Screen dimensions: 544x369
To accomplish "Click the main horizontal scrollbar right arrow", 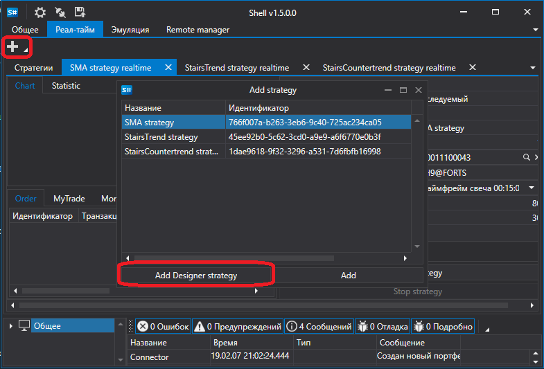I will (x=532, y=305).
